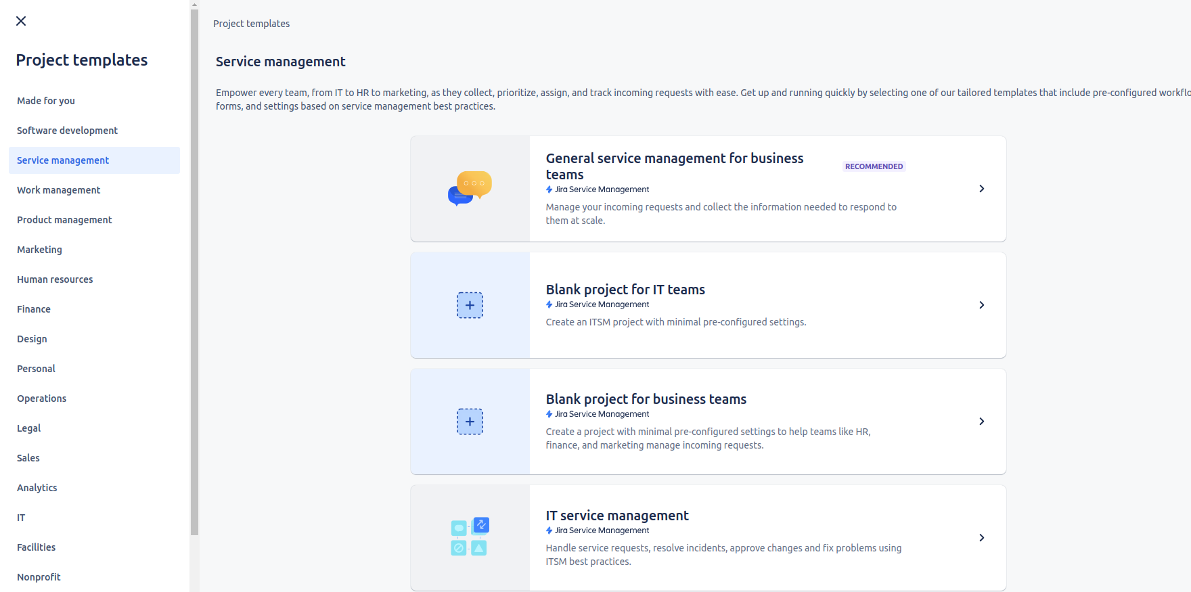1191x592 pixels.
Task: Click the sidebar vertical scrollbar
Action: [194, 271]
